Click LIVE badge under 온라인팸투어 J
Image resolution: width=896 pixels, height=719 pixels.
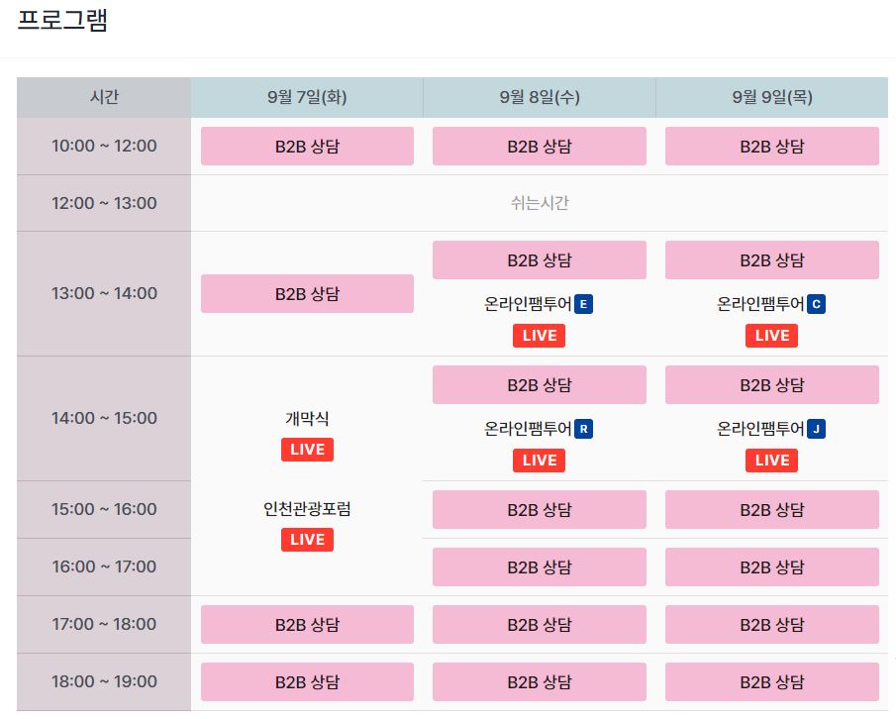tap(772, 461)
